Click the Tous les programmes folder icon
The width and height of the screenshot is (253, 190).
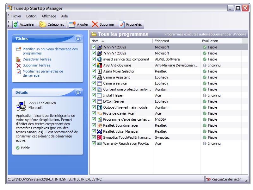(x=94, y=34)
